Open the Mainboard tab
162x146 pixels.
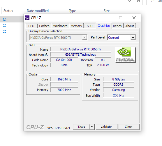[x=60, y=26]
